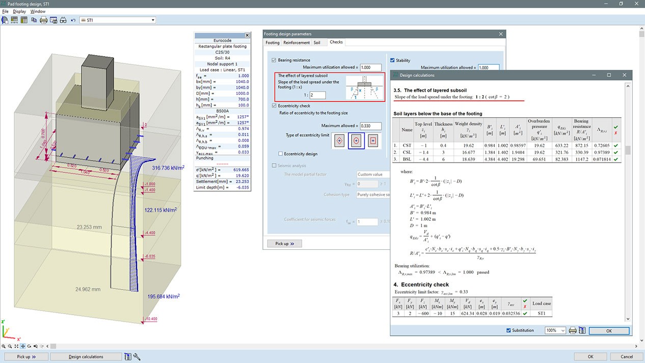Click the Design calculations vertical scrollbar thumb
645x363 pixels.
[628, 150]
